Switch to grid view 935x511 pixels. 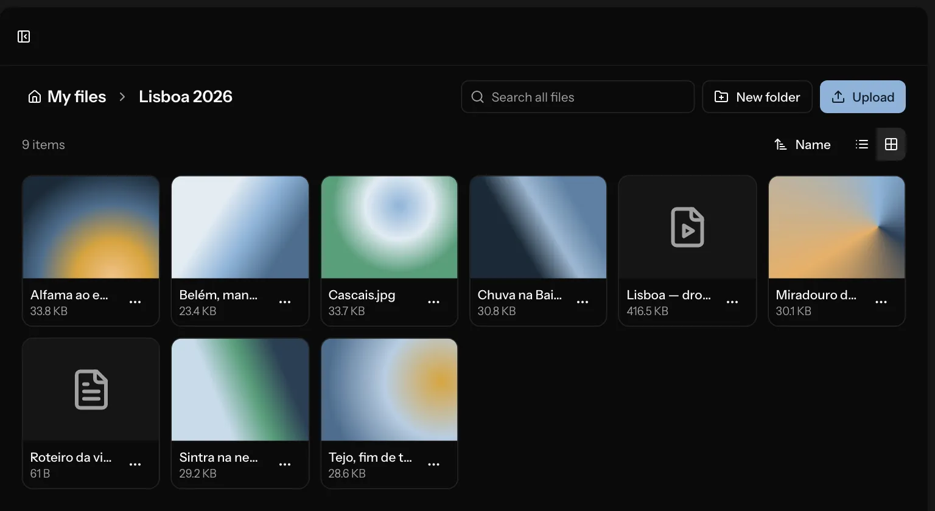click(x=891, y=144)
